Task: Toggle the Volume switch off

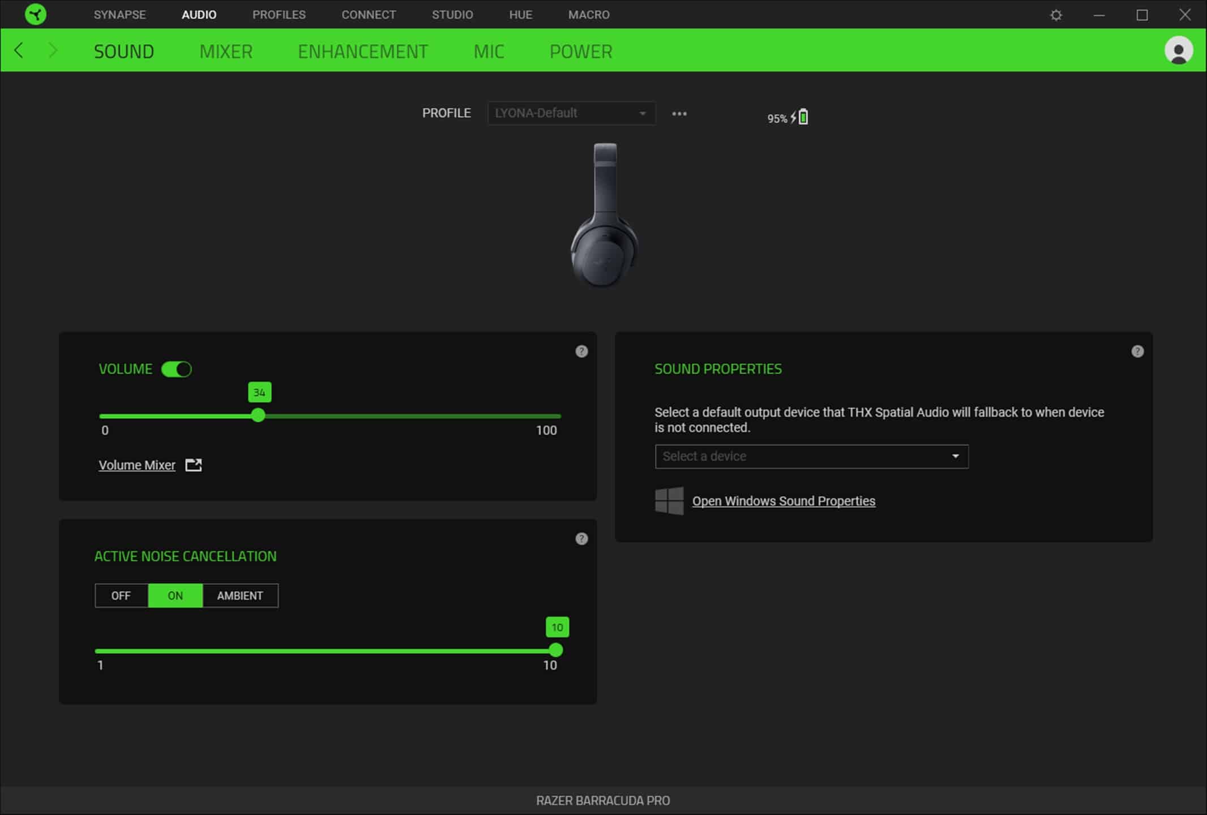Action: click(x=177, y=369)
